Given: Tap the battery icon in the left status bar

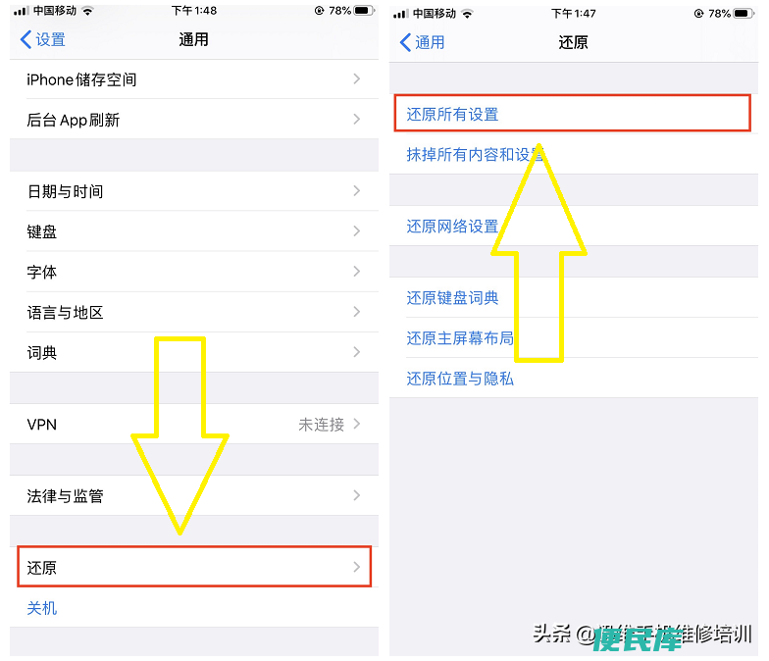Looking at the screenshot, I should [365, 10].
